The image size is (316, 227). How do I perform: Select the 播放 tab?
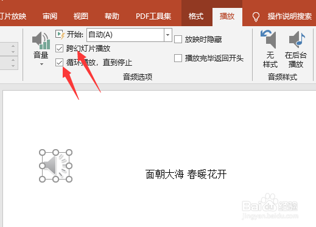coord(227,16)
